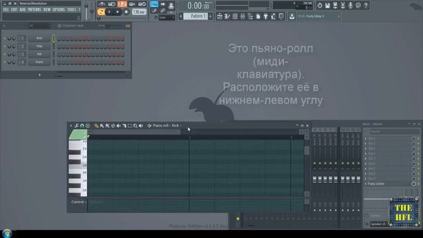The width and height of the screenshot is (423, 238).
Task: Click piano roll vertical scrollbar
Action: 307,166
